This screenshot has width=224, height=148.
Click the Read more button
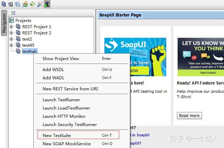click(189, 116)
